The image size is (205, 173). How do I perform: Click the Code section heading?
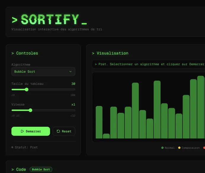[x=19, y=169]
